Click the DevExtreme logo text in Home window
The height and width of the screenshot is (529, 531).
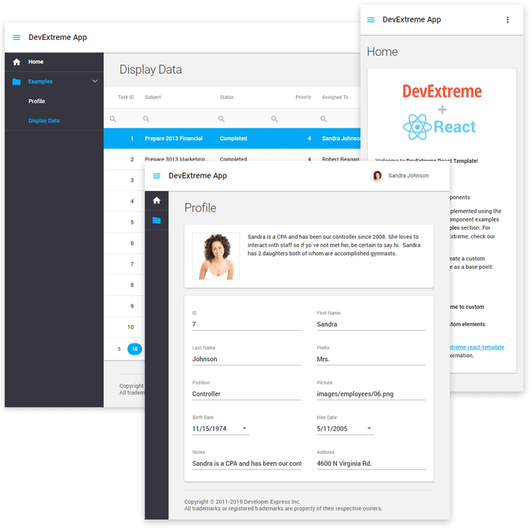[x=442, y=92]
